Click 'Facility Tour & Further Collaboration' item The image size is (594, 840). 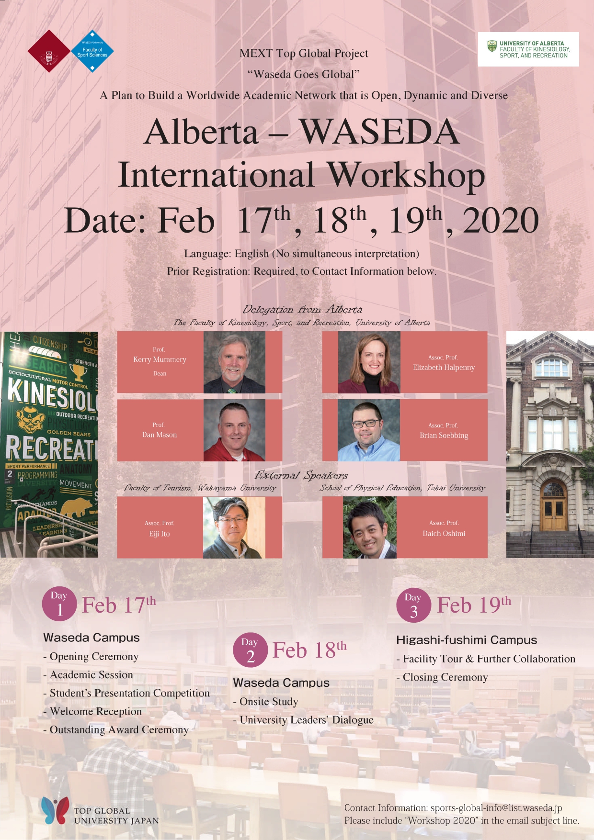pyautogui.click(x=486, y=659)
